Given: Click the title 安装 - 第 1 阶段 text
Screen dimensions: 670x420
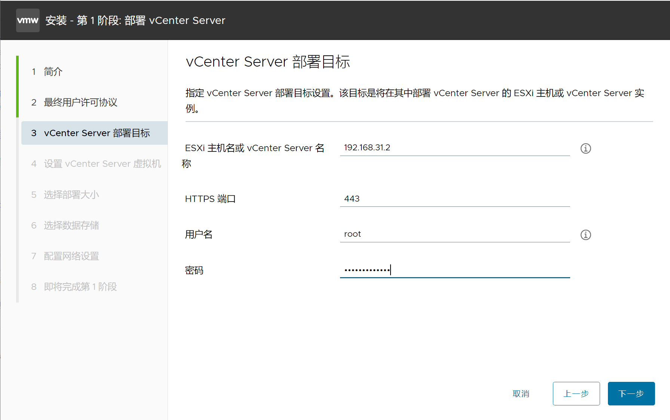Looking at the screenshot, I should tap(135, 20).
